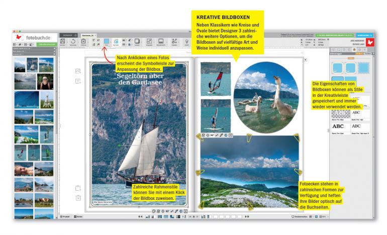The image size is (387, 235).
Task: Select the woman portrait thumbnail
Action: point(45,82)
